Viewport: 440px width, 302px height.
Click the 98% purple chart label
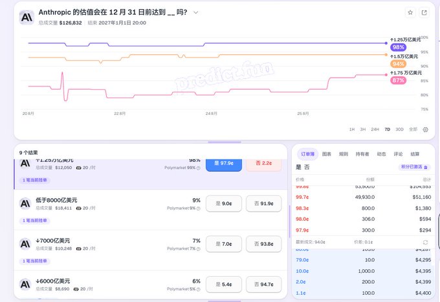tap(398, 47)
